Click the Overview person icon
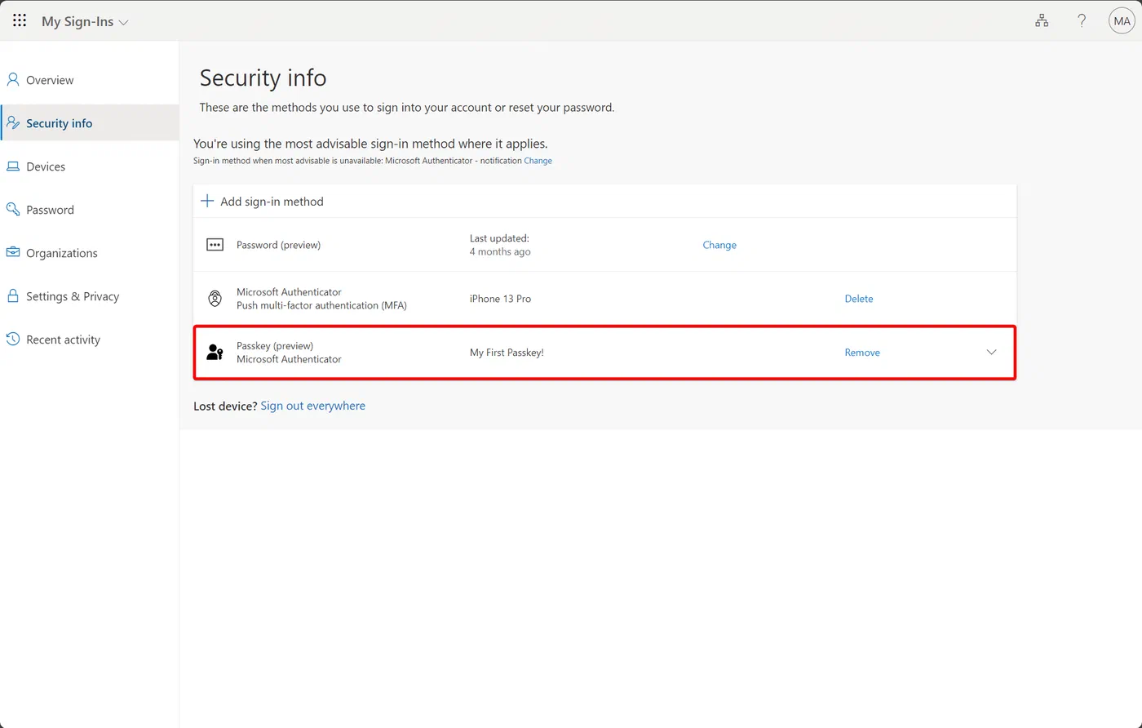Viewport: 1142px width, 728px height. click(x=13, y=79)
